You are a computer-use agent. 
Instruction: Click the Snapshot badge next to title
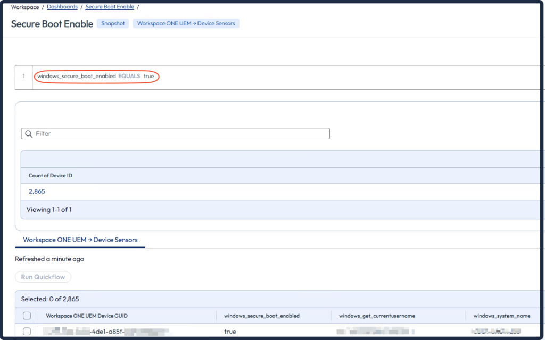(x=113, y=23)
